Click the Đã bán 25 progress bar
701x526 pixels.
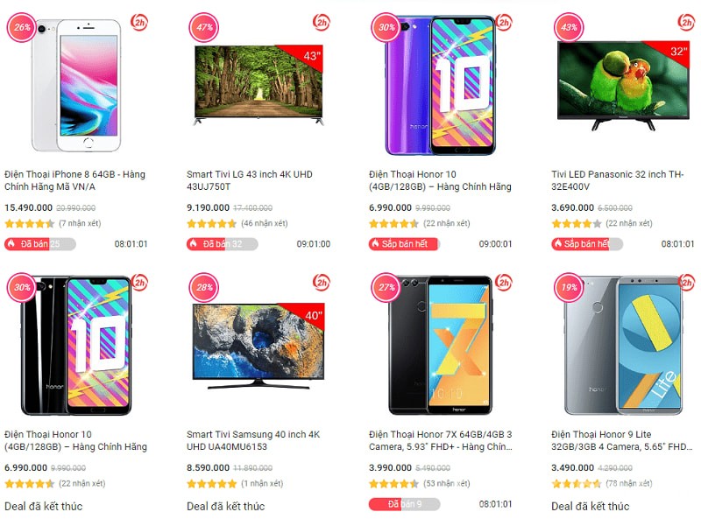[x=40, y=244]
